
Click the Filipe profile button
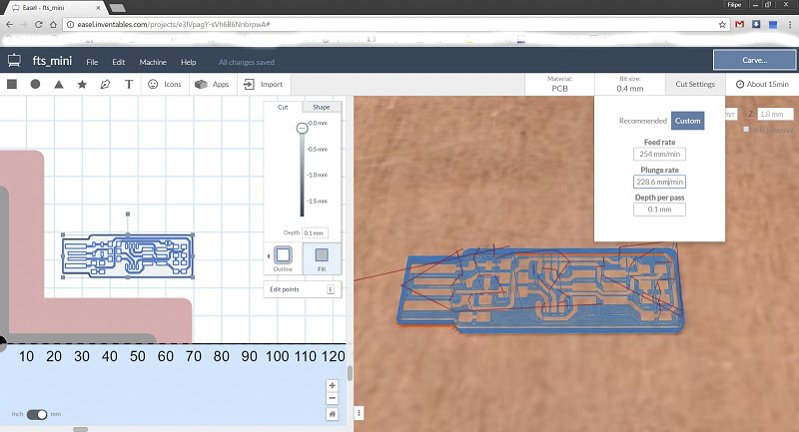734,5
